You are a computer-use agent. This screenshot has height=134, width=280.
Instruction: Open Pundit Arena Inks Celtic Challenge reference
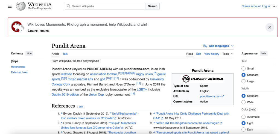click(191, 116)
